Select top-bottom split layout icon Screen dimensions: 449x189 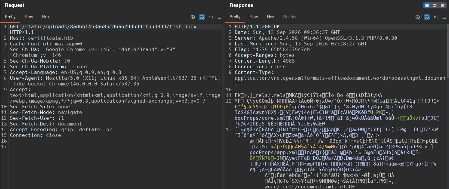(x=435, y=5)
